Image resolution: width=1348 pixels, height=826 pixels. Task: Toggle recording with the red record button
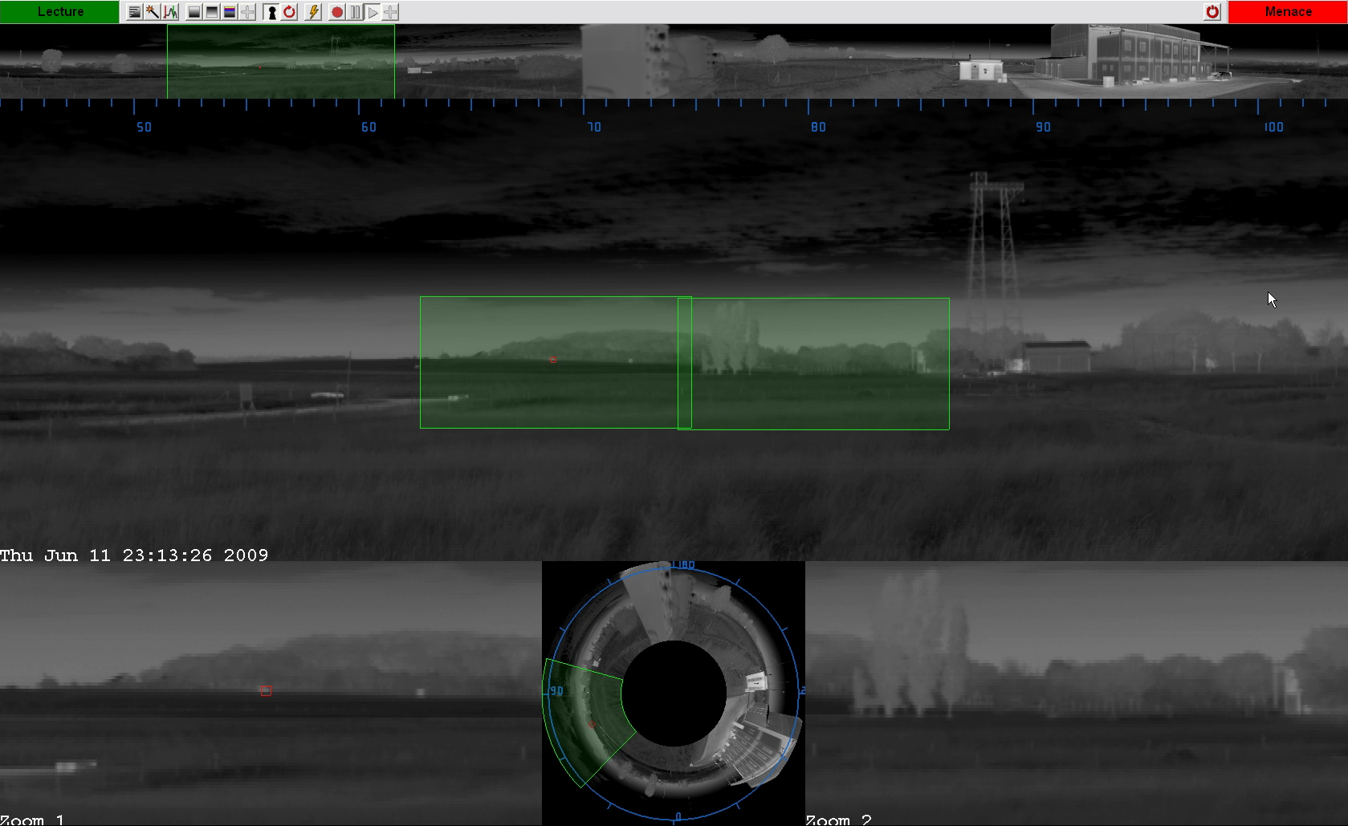336,11
